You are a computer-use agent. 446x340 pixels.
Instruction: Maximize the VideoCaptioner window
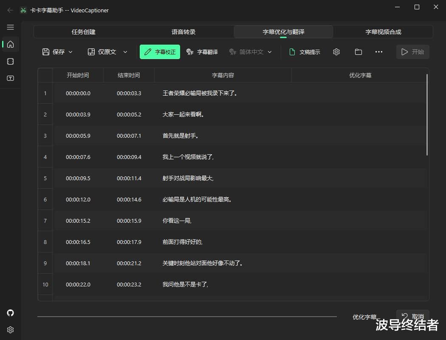pyautogui.click(x=417, y=7)
